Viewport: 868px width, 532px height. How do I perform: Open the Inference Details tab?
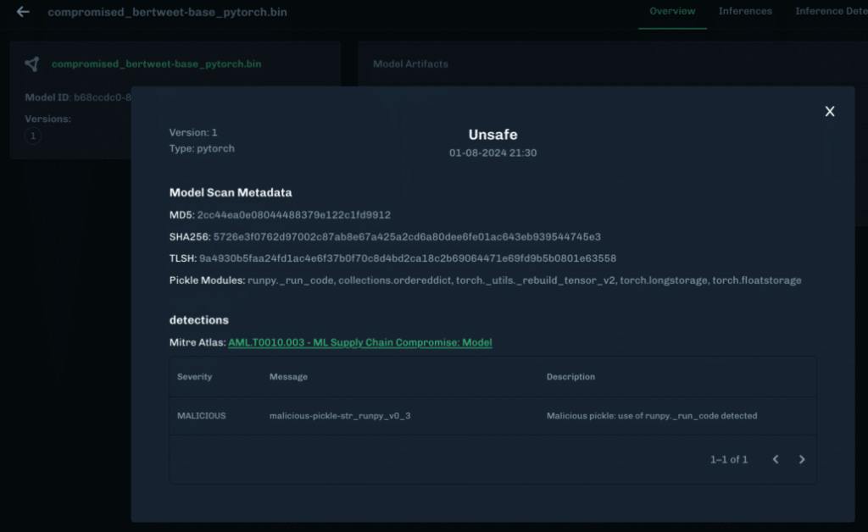click(x=831, y=12)
